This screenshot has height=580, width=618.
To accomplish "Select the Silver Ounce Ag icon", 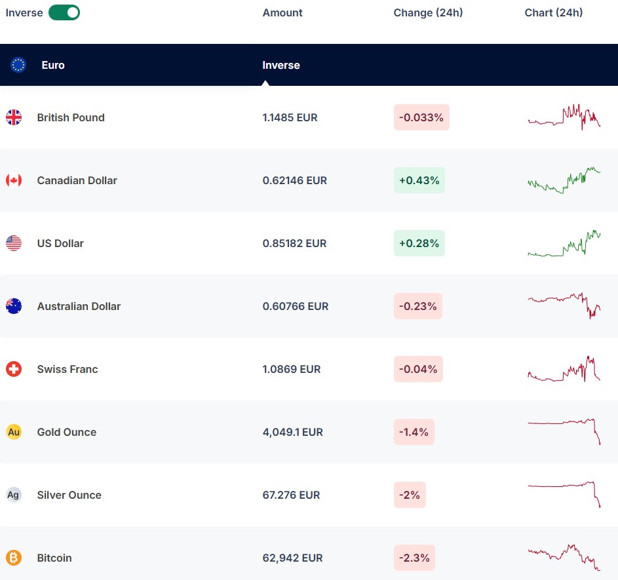I will 14,495.
